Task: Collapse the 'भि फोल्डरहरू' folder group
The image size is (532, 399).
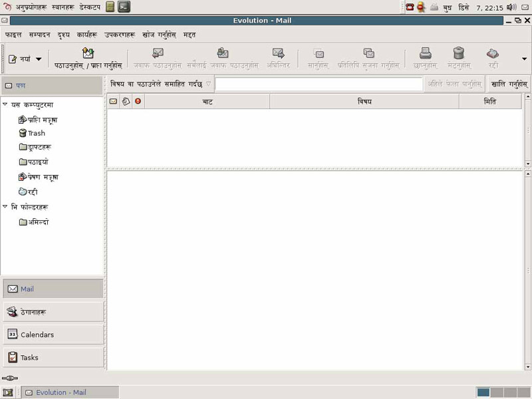Action: click(5, 207)
